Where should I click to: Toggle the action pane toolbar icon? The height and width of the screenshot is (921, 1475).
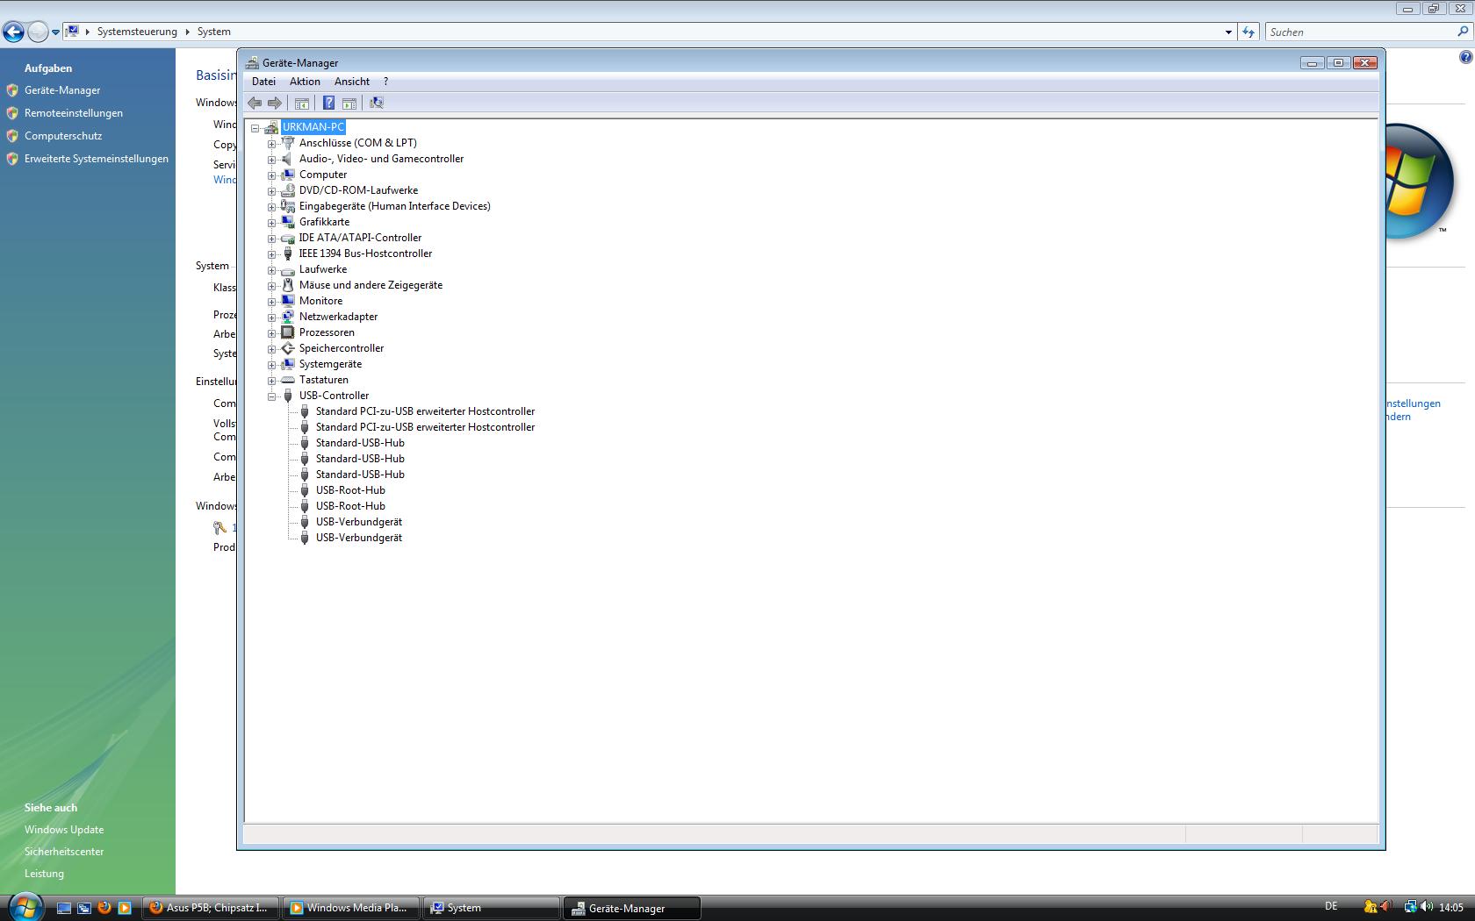pyautogui.click(x=349, y=103)
